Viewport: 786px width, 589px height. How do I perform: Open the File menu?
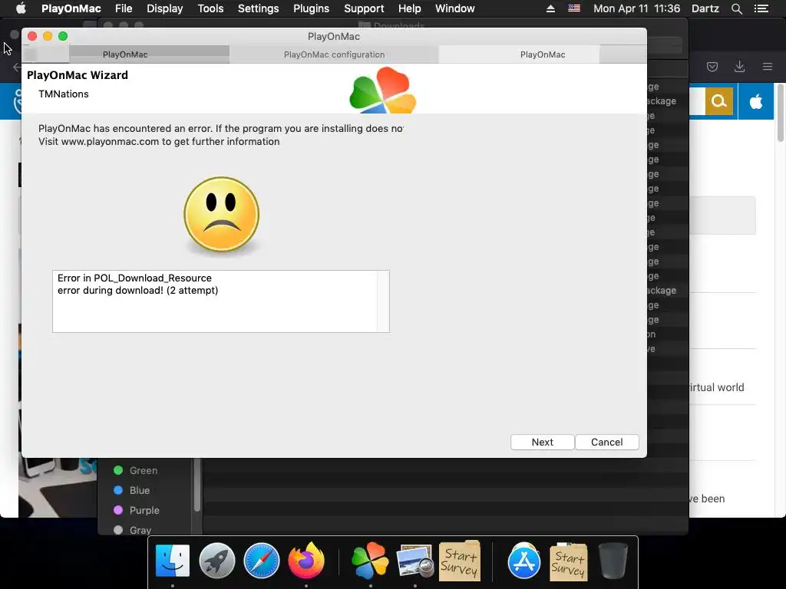[124, 8]
